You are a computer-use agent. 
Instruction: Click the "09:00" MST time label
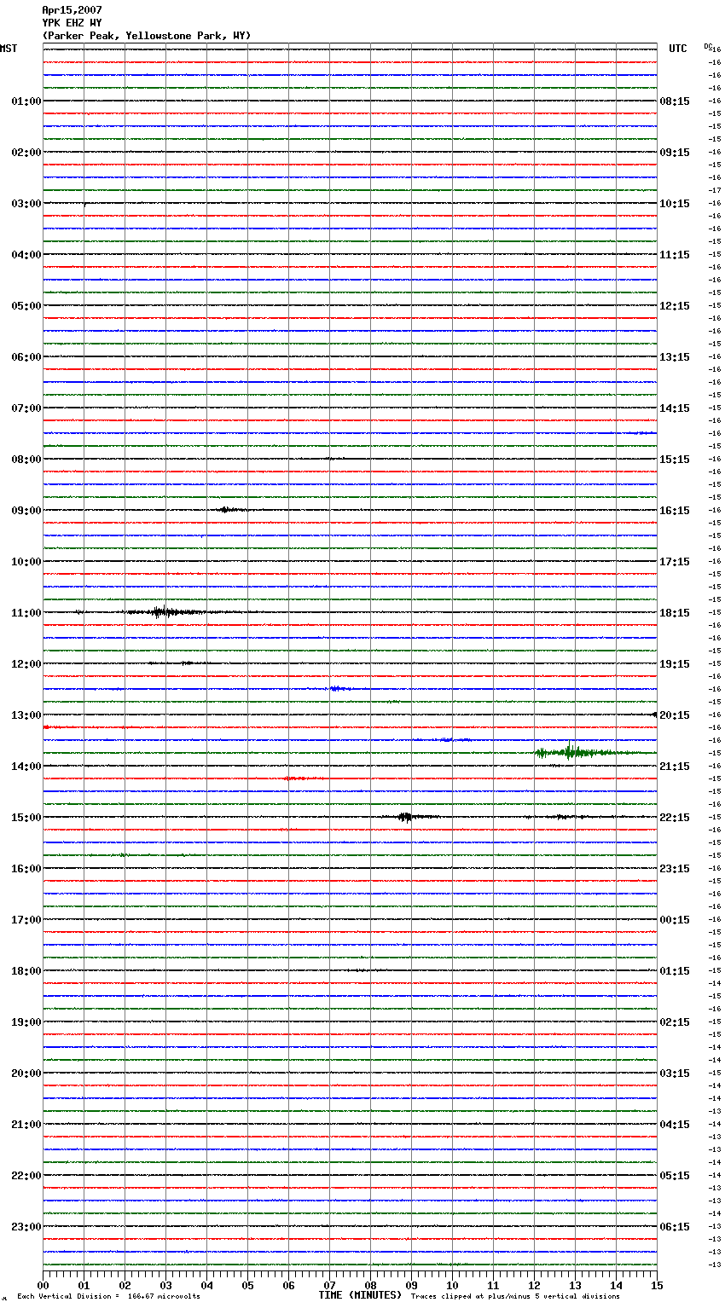tap(26, 511)
